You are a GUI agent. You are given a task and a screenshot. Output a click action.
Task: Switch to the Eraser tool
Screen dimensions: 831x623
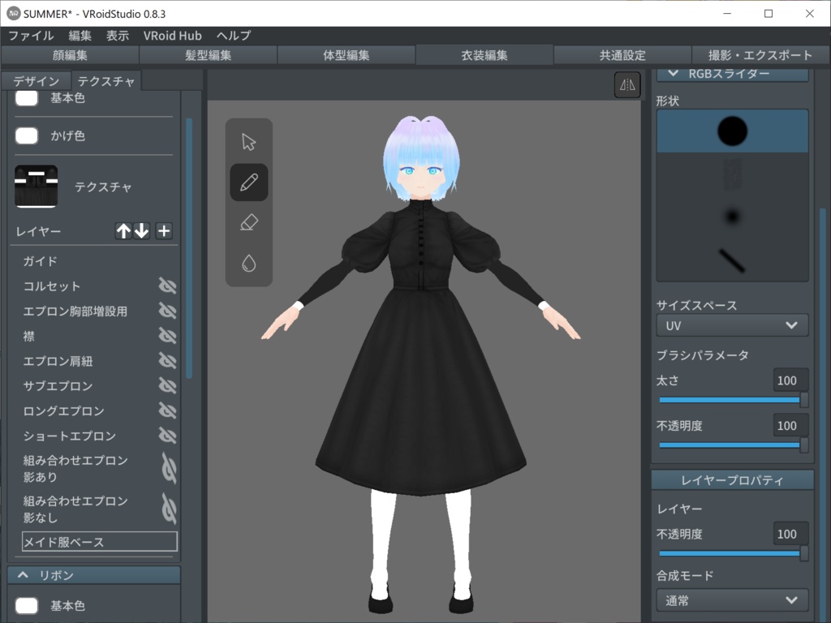pyautogui.click(x=248, y=223)
